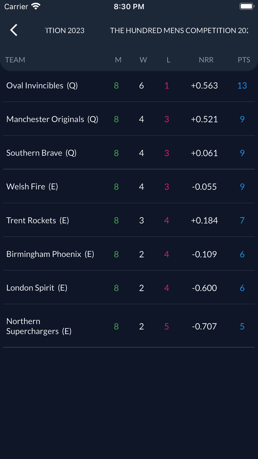The image size is (258, 459).
Task: Tap the TEAM column header
Action: click(x=15, y=60)
